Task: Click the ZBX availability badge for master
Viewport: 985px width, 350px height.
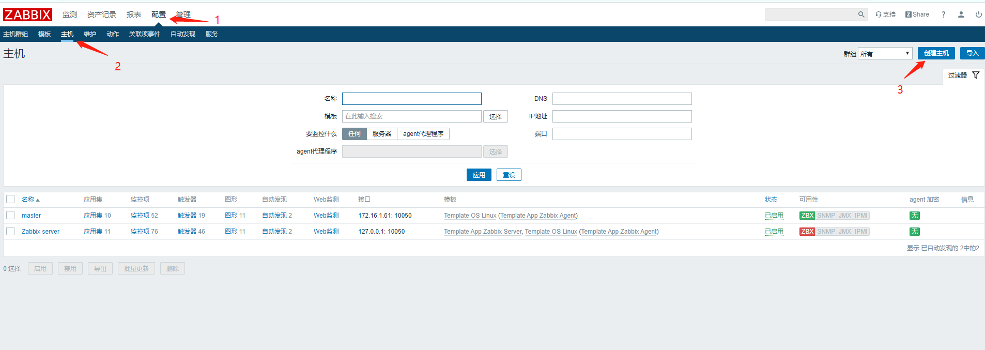Action: click(x=807, y=216)
